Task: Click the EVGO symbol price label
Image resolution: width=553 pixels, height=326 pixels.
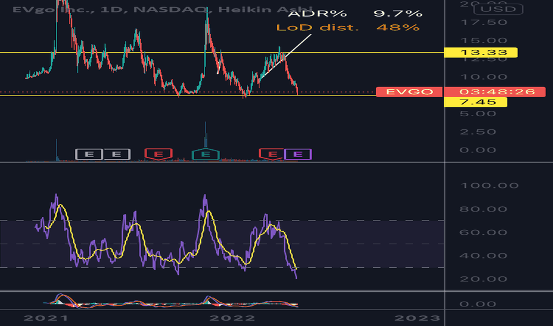Action: [x=409, y=92]
